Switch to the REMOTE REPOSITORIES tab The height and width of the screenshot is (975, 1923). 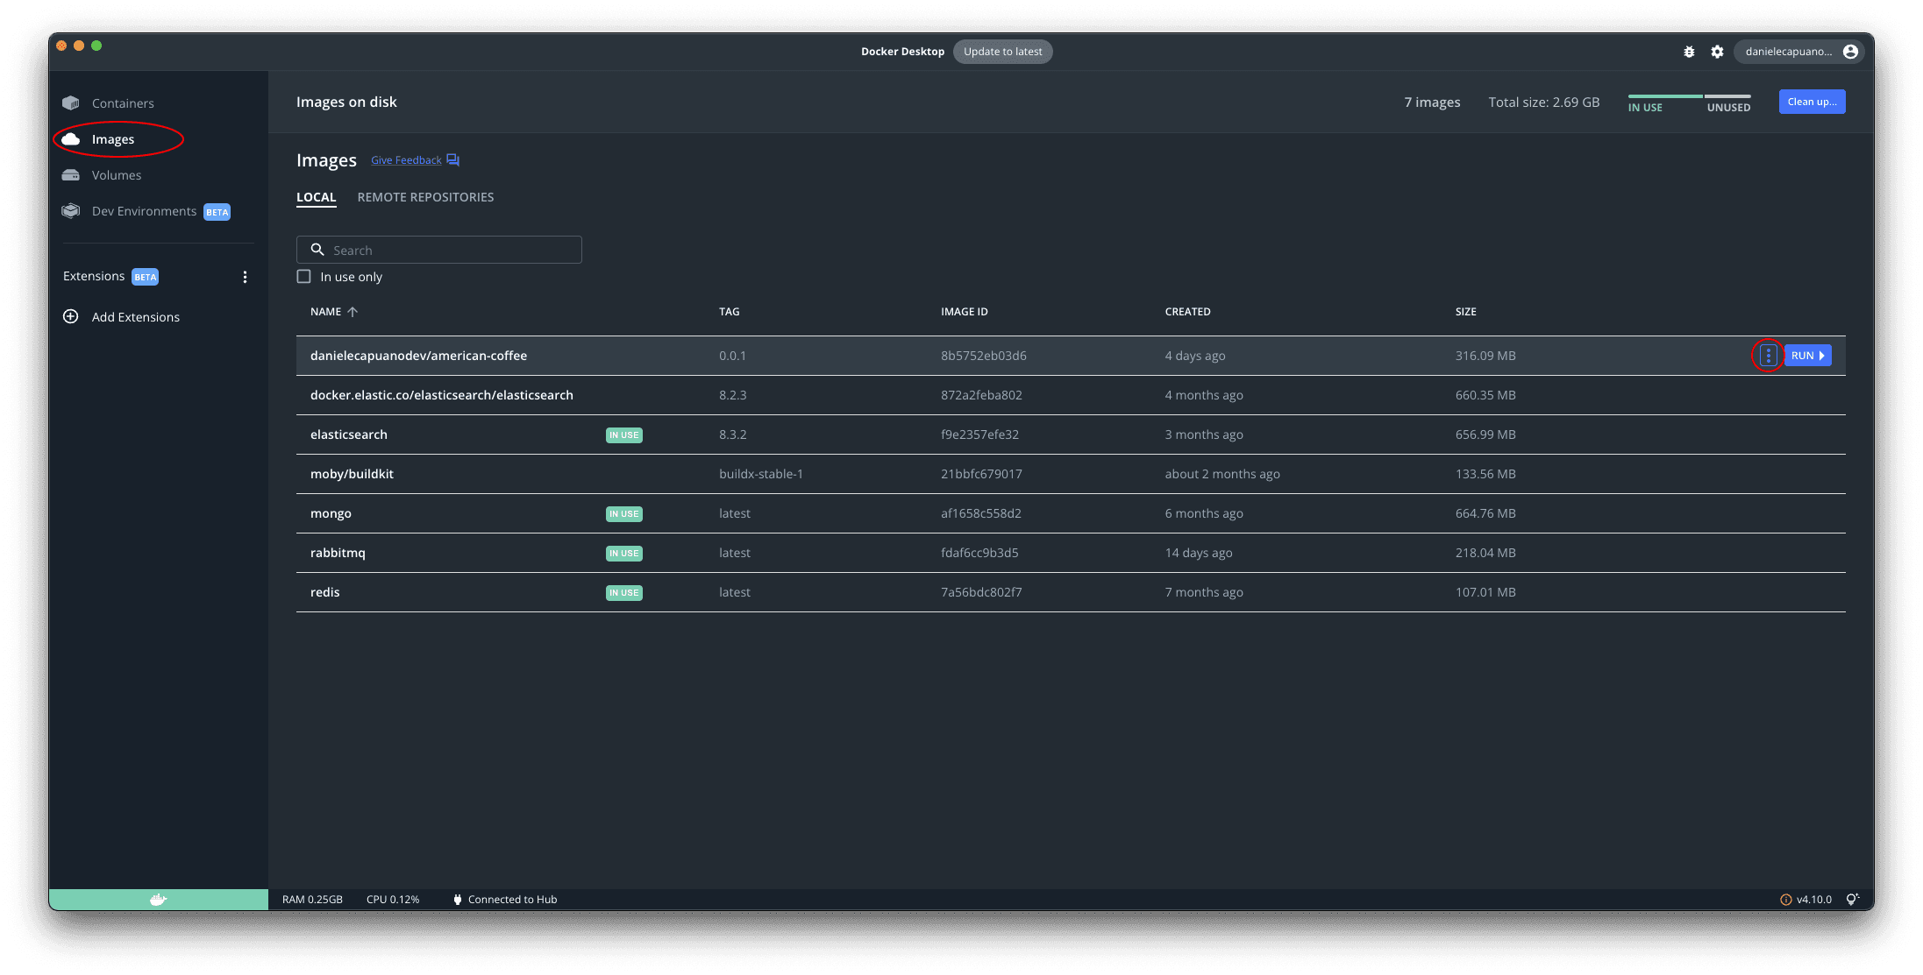425,197
